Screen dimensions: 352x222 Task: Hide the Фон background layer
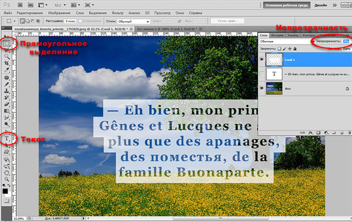262,88
